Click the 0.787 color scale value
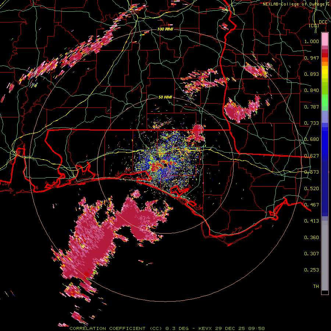The height and width of the screenshot is (331, 331). point(312,107)
